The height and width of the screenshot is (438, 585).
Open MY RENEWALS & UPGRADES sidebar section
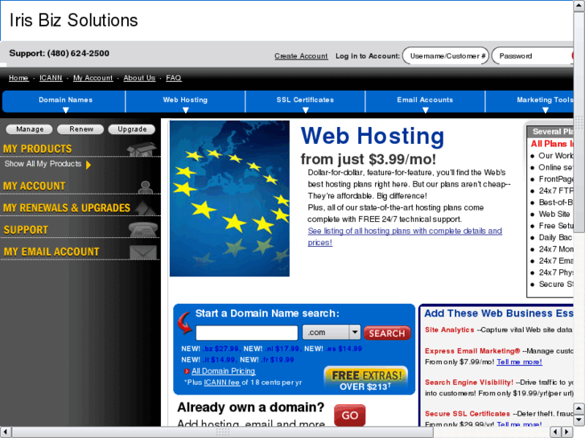[x=67, y=208]
